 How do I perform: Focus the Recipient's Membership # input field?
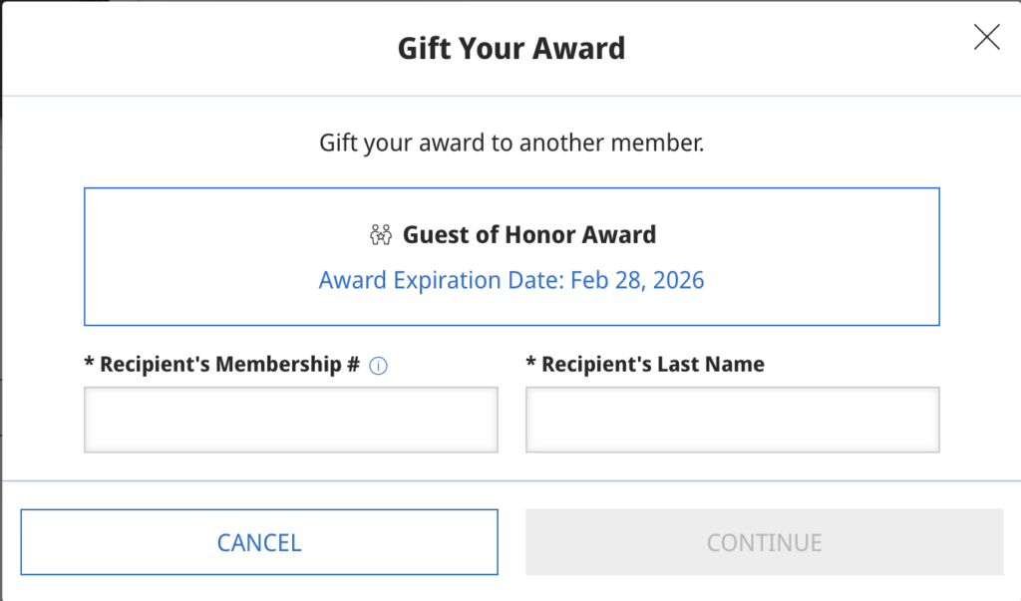290,420
